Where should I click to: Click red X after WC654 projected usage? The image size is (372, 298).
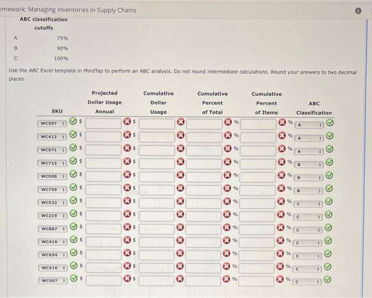(128, 253)
